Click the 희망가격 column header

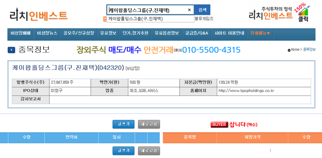(x=252, y=138)
